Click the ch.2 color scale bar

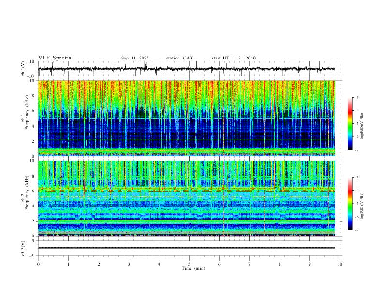350,204
